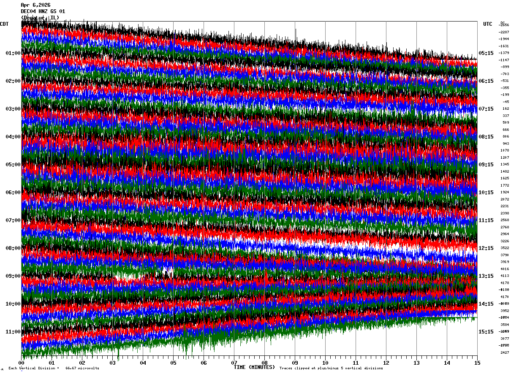Click the "02" minute tick label

coord(82,363)
